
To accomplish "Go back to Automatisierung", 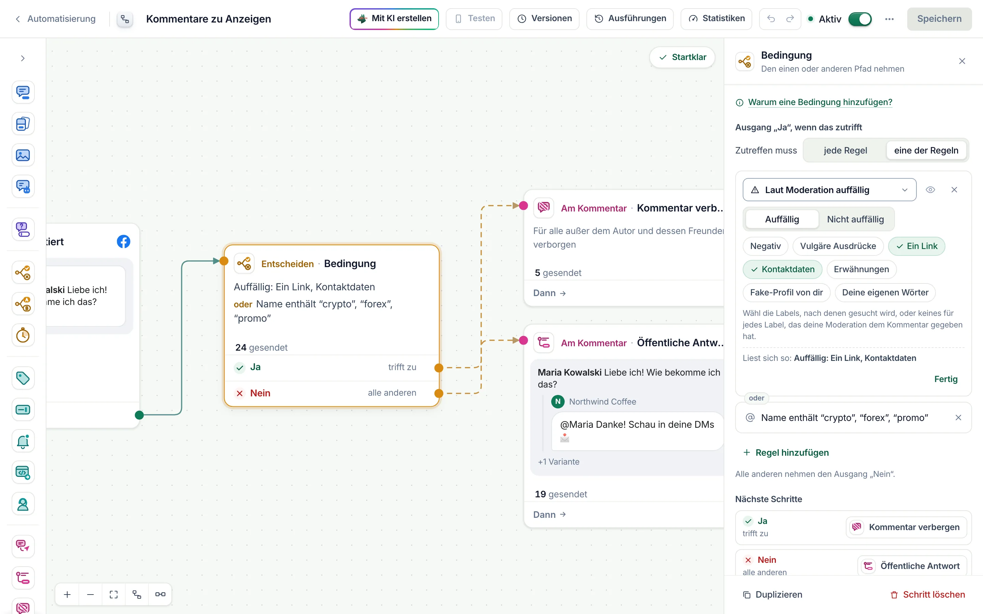I will pos(55,19).
